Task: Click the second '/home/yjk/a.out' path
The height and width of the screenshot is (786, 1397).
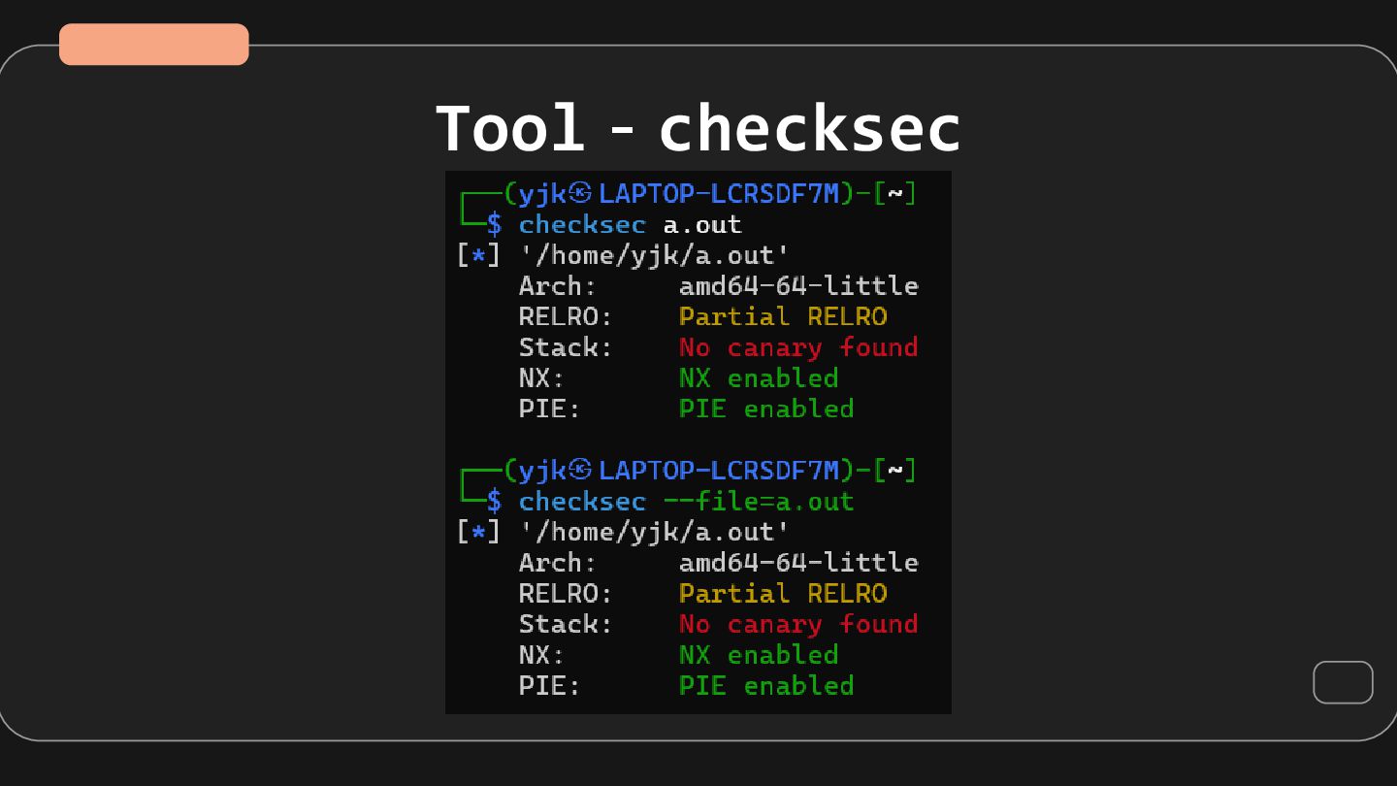Action: (x=654, y=532)
